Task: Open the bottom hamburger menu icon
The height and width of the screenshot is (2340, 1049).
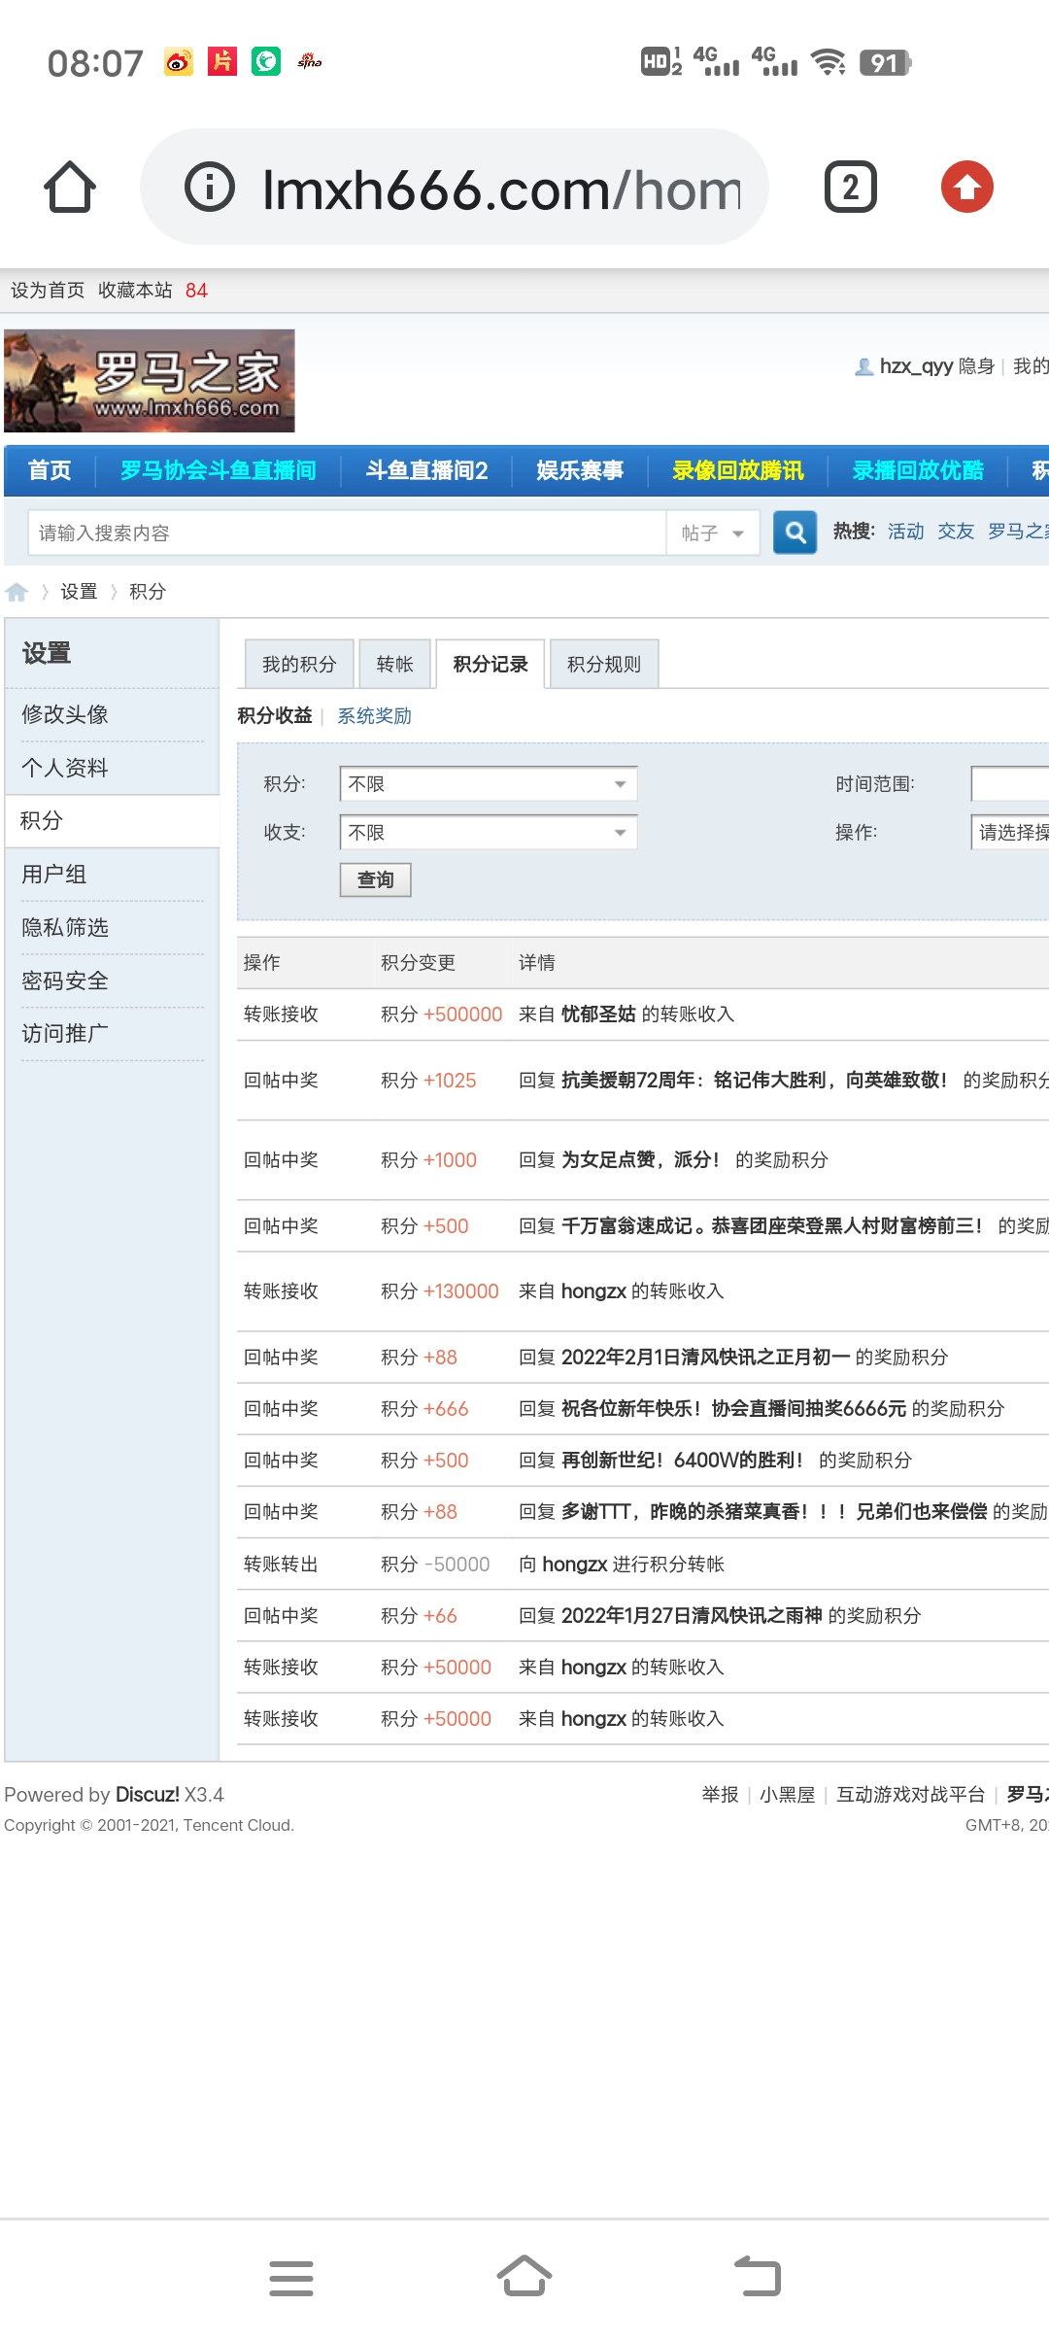Action: (x=291, y=2278)
